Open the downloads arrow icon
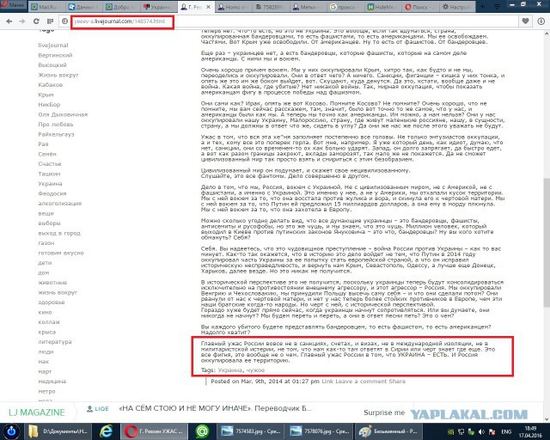Viewport: 550px width, 440px height. pos(541,21)
